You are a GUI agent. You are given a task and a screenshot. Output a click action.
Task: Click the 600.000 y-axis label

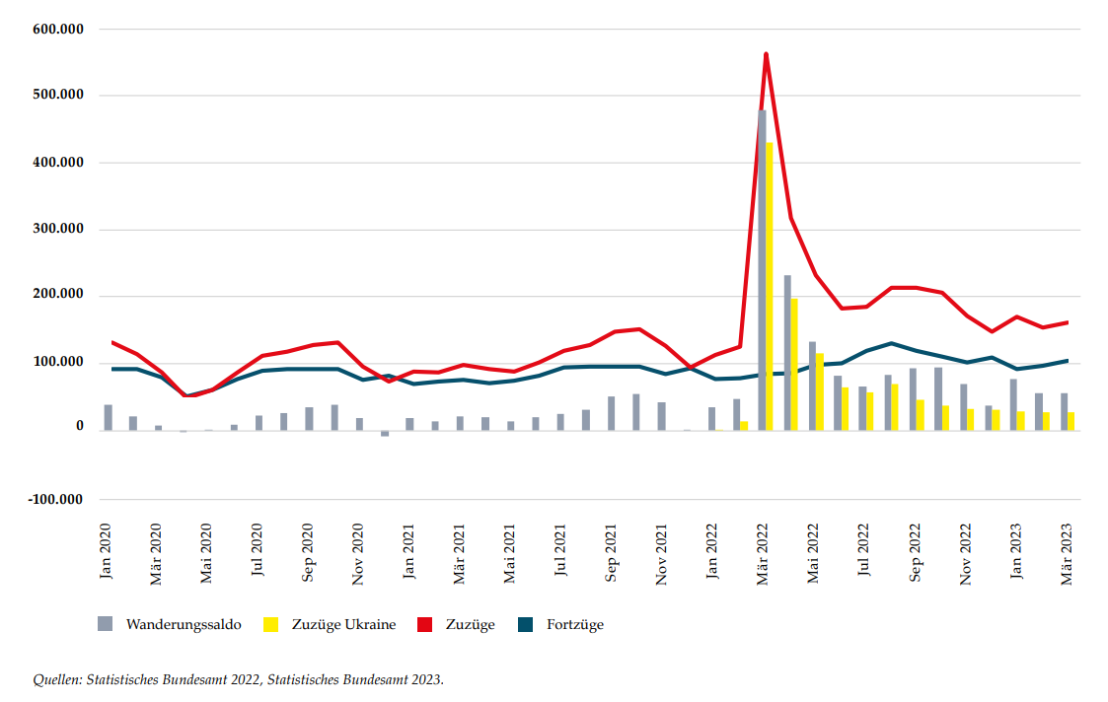coord(58,29)
